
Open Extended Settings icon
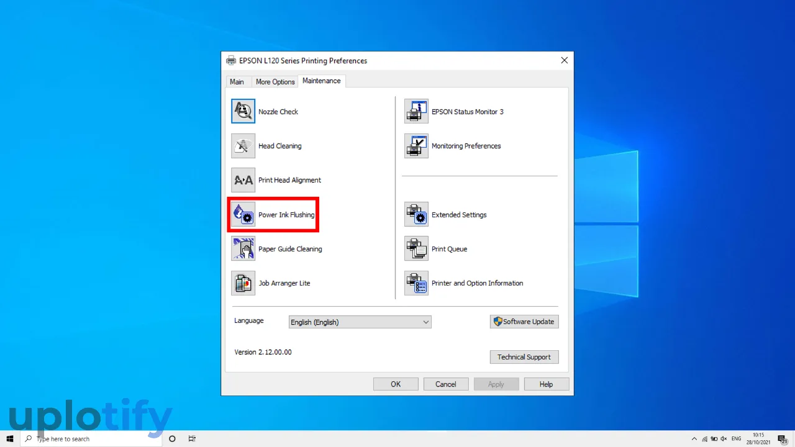(x=416, y=214)
